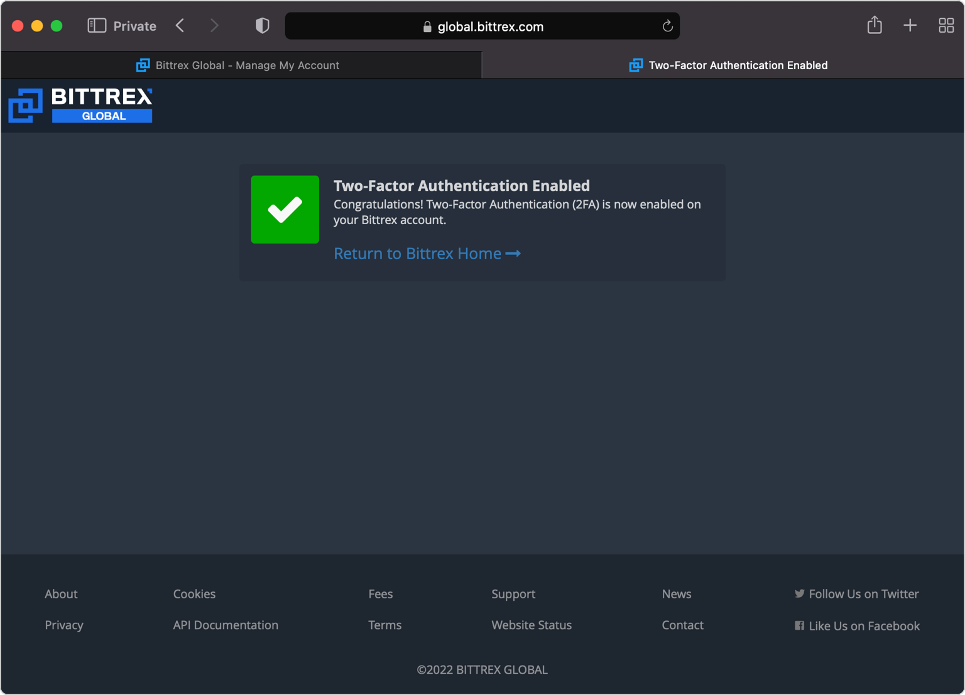Open the Safari sidebar panel icon
Viewport: 965px width, 695px height.
97,26
